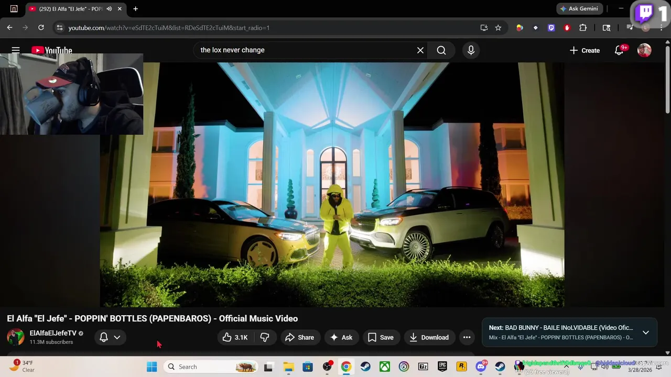The width and height of the screenshot is (671, 377).
Task: Click the POPPIN' BOTTLES video title
Action: (x=152, y=318)
